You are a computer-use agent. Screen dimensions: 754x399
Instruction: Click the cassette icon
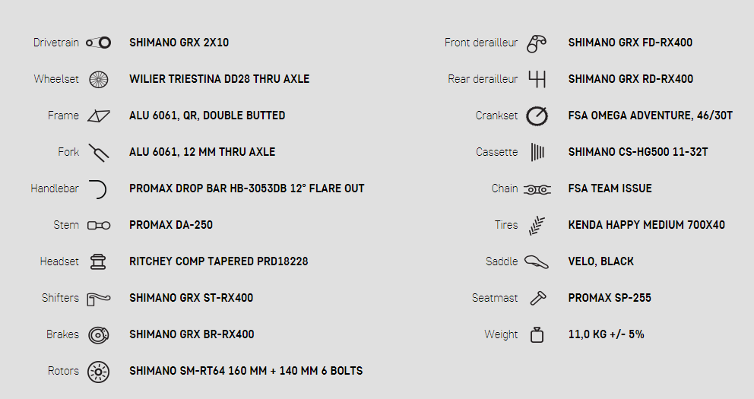[x=537, y=152]
